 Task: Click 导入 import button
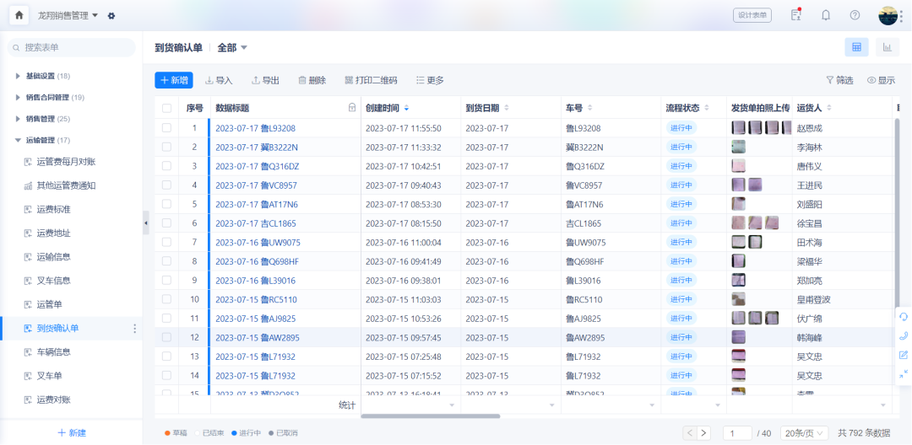click(219, 81)
